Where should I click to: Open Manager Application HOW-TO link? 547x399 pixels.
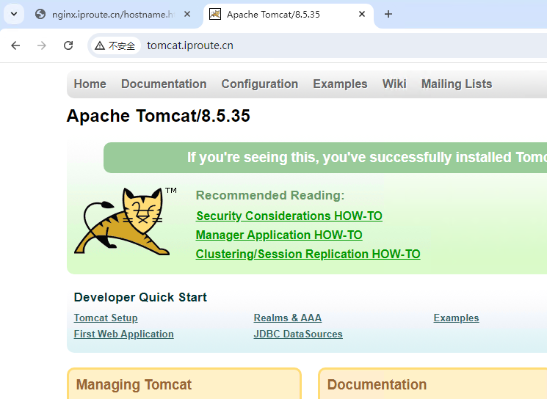tap(278, 235)
